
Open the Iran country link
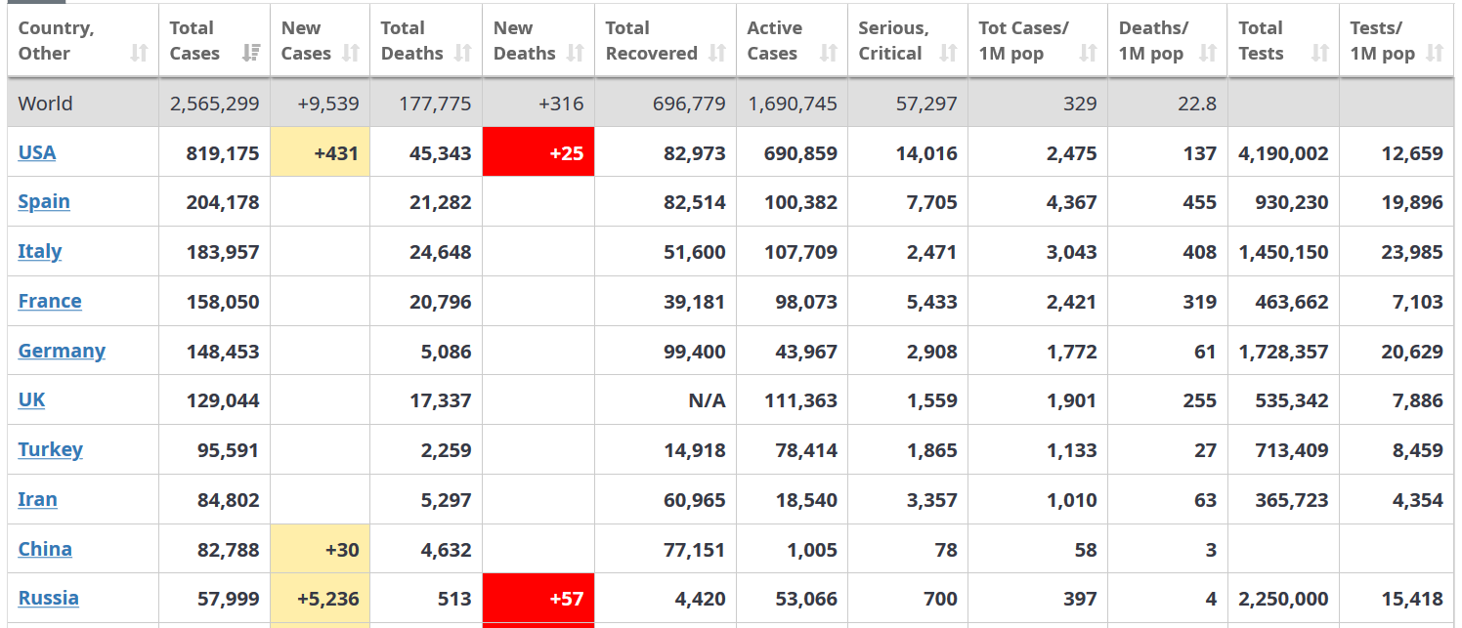pos(37,499)
